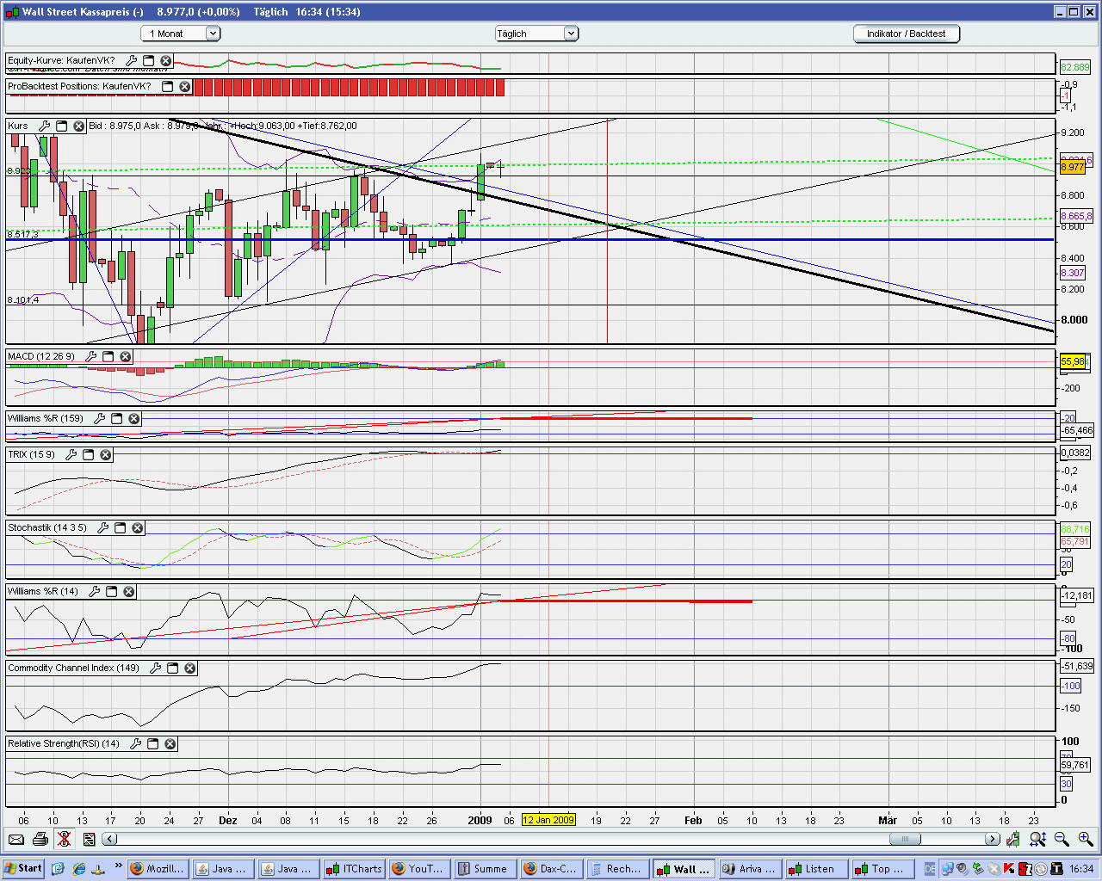This screenshot has height=881, width=1102.
Task: Click the Indikator / Backtest button
Action: [907, 34]
